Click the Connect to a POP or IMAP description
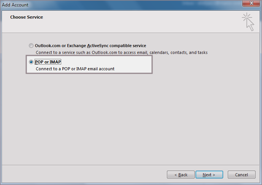The height and width of the screenshot is (185, 262). pyautogui.click(x=75, y=69)
